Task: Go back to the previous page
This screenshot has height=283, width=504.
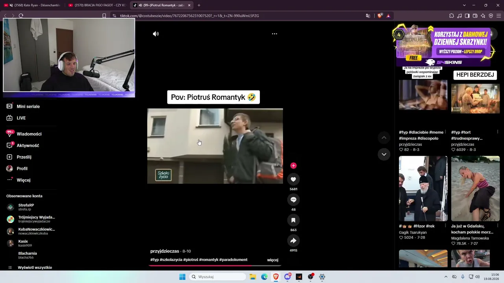Action: pos(5,16)
